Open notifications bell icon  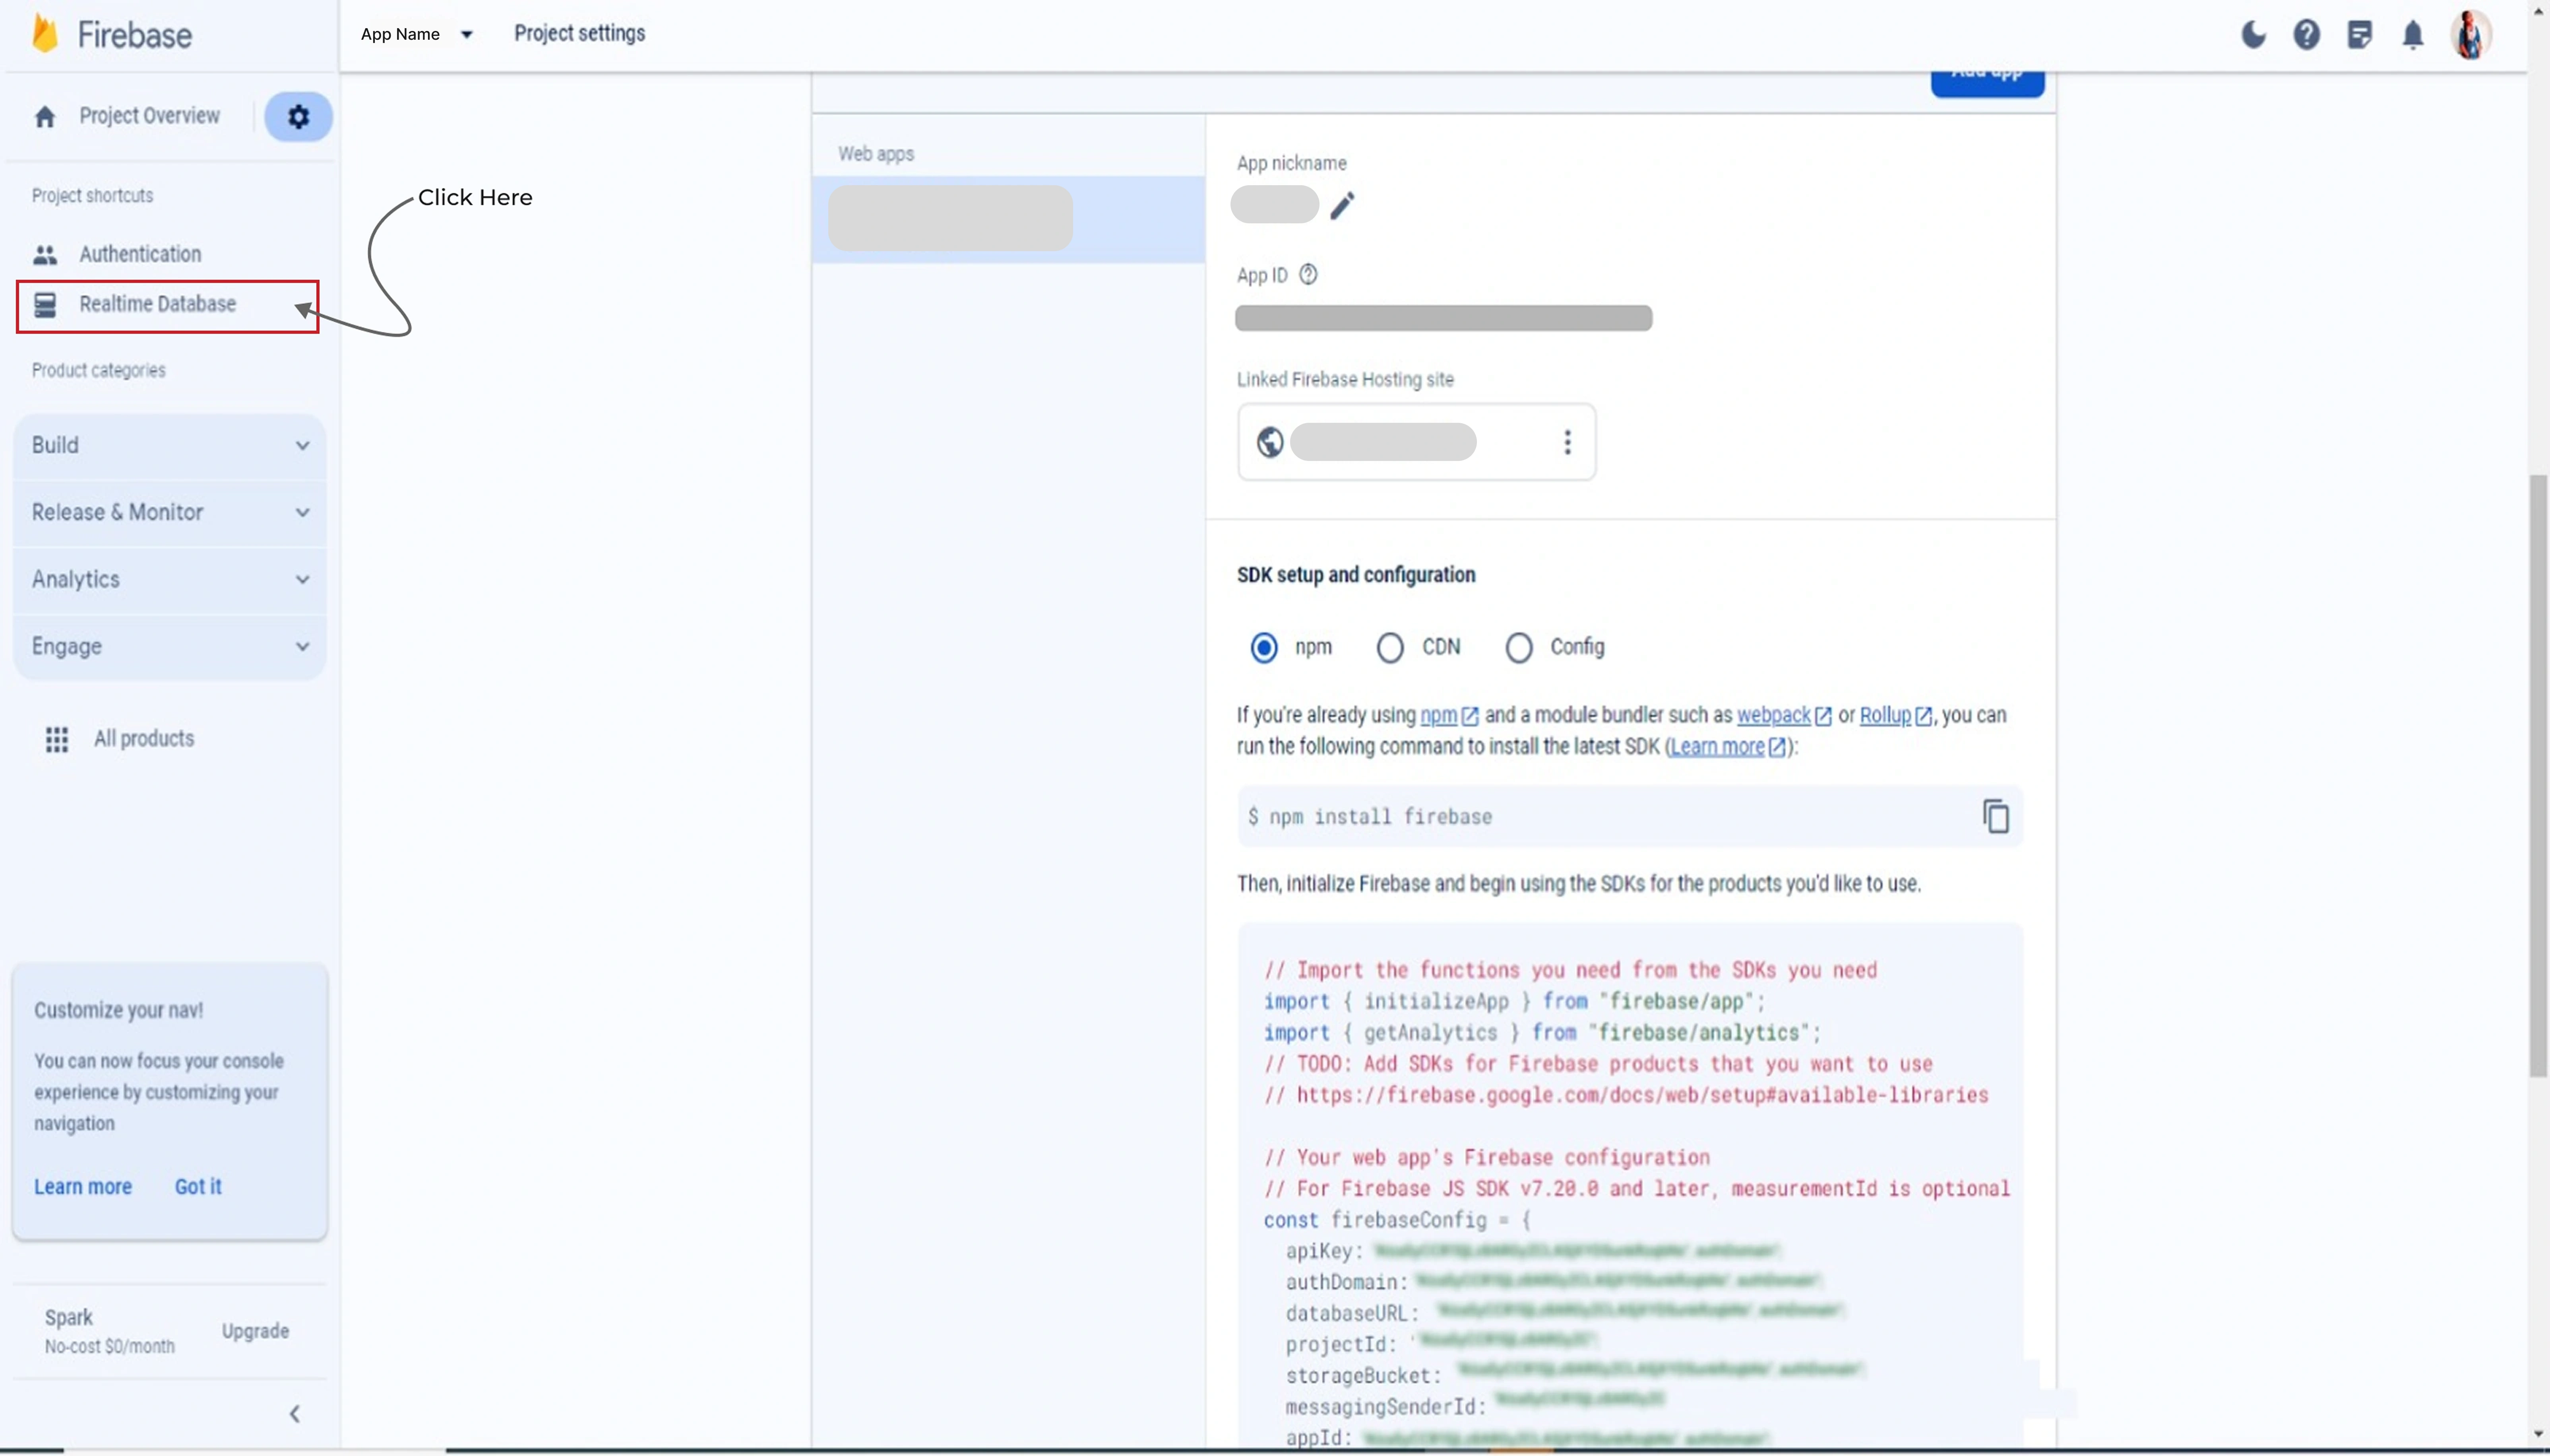click(x=2413, y=35)
